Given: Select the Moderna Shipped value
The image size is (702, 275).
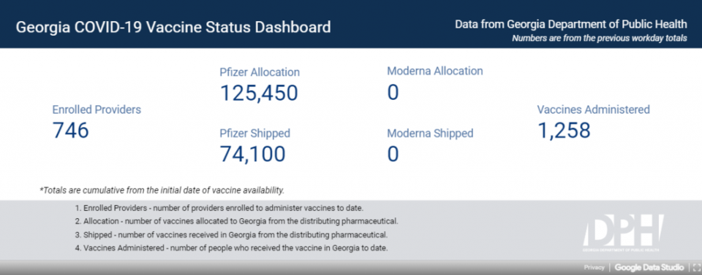Looking at the screenshot, I should click(x=393, y=154).
